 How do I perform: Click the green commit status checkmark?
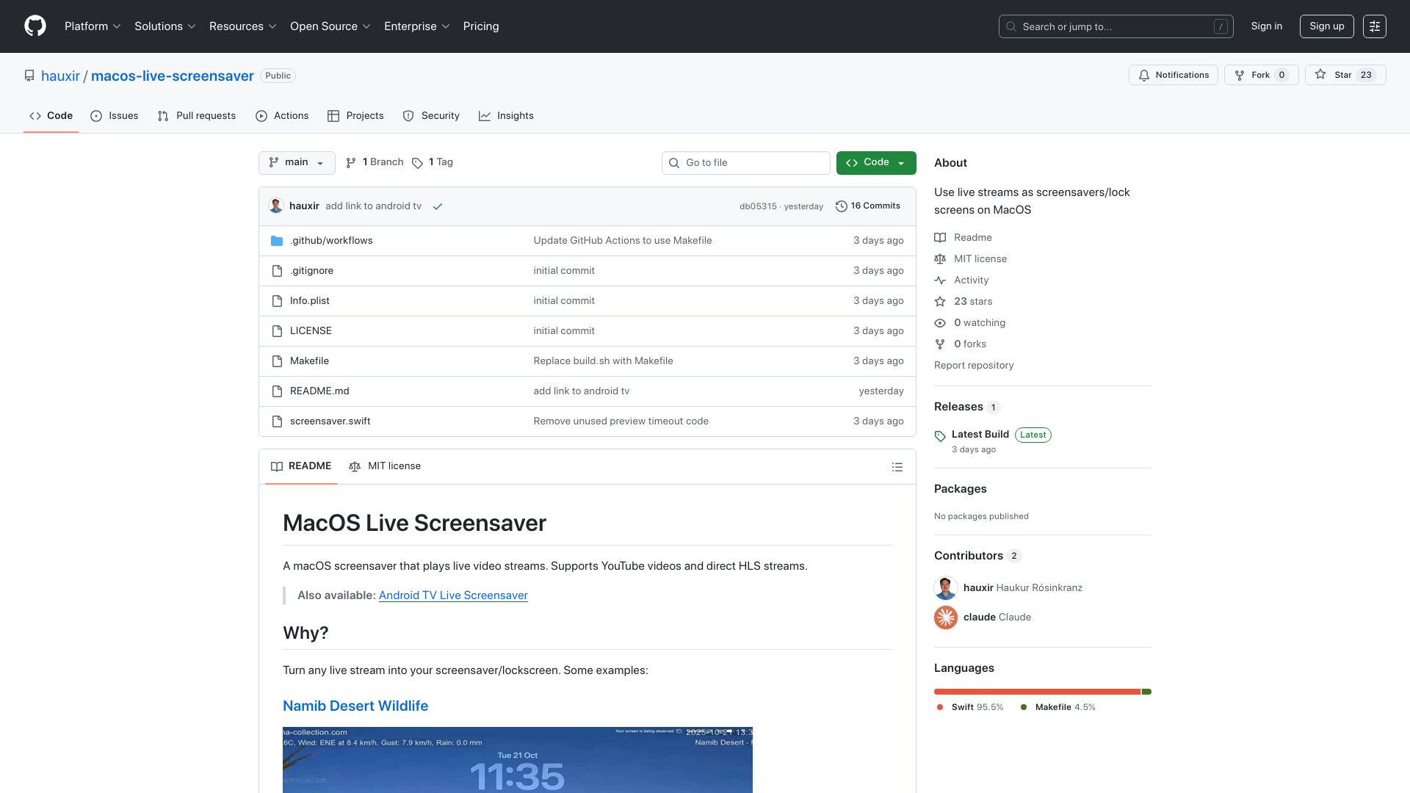coord(438,206)
